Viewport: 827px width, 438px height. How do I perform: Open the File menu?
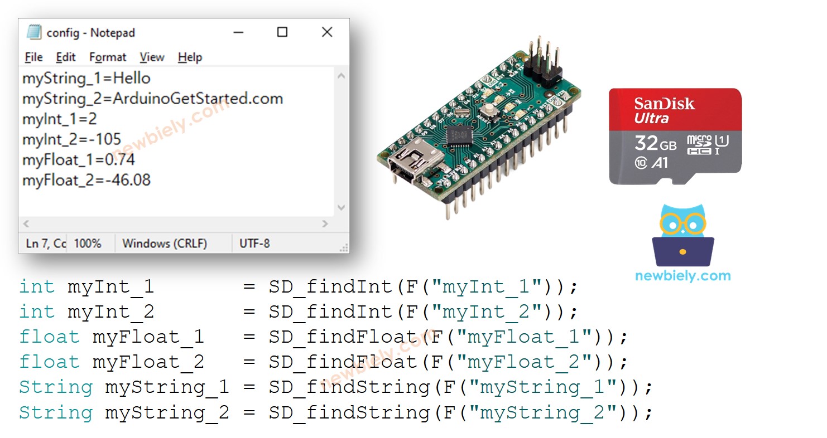(33, 57)
